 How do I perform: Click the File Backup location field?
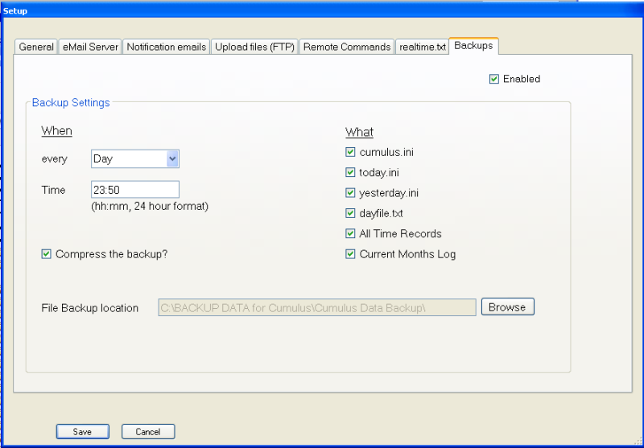[x=317, y=307]
